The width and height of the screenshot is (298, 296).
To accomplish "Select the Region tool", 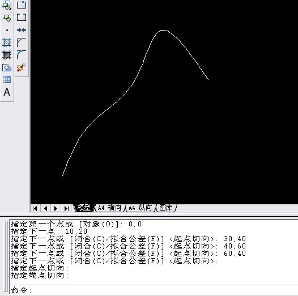I will click(7, 67).
